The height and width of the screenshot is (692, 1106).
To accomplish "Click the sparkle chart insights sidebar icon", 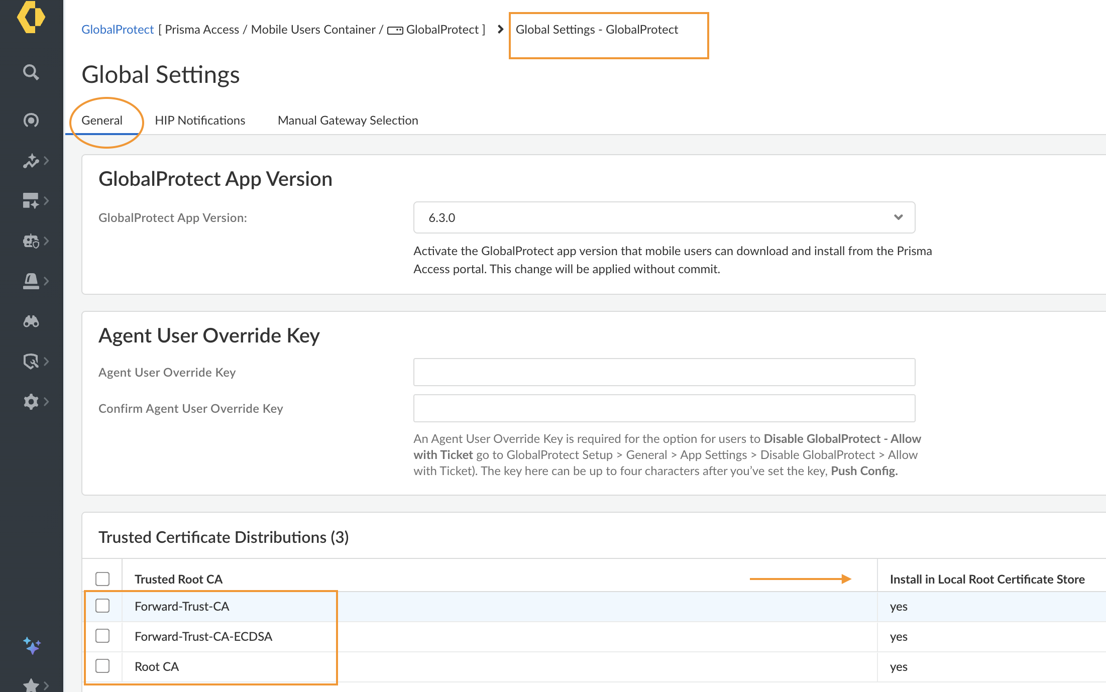I will coord(31,161).
